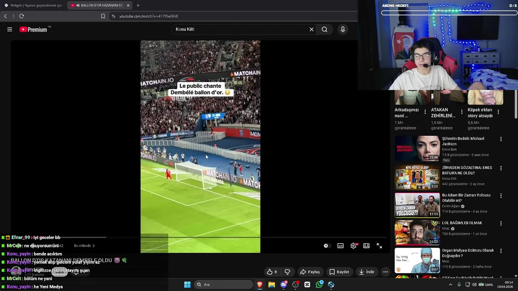
Task: Open the volume control in system tray
Action: (x=474, y=285)
